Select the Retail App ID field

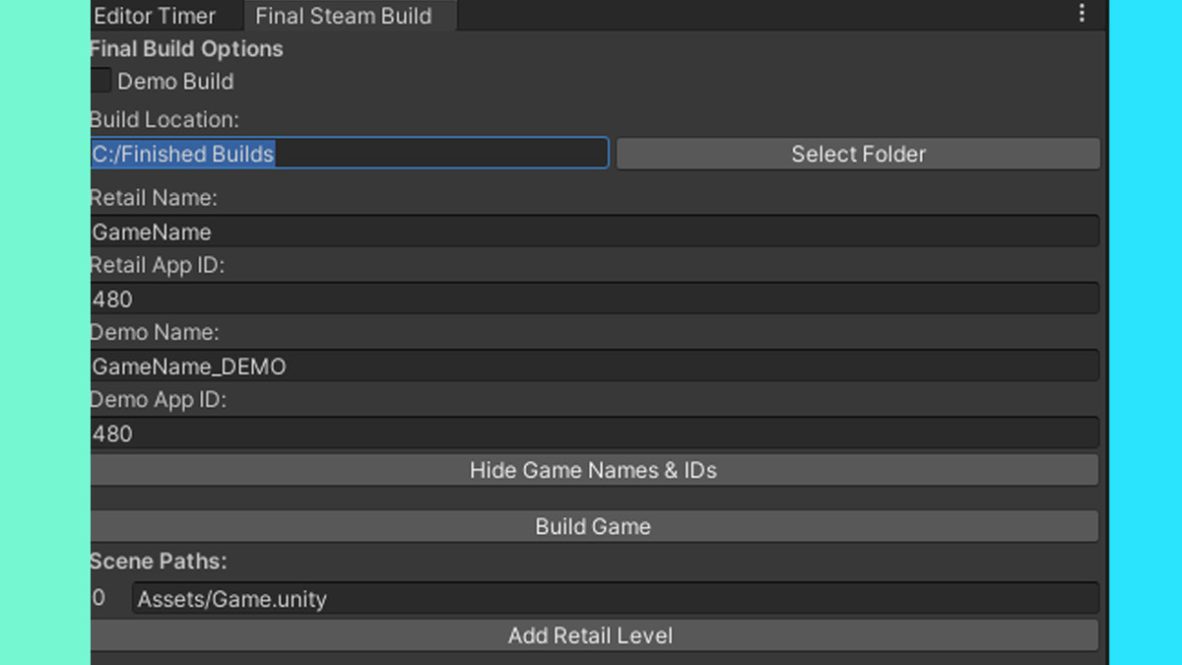[x=591, y=299]
